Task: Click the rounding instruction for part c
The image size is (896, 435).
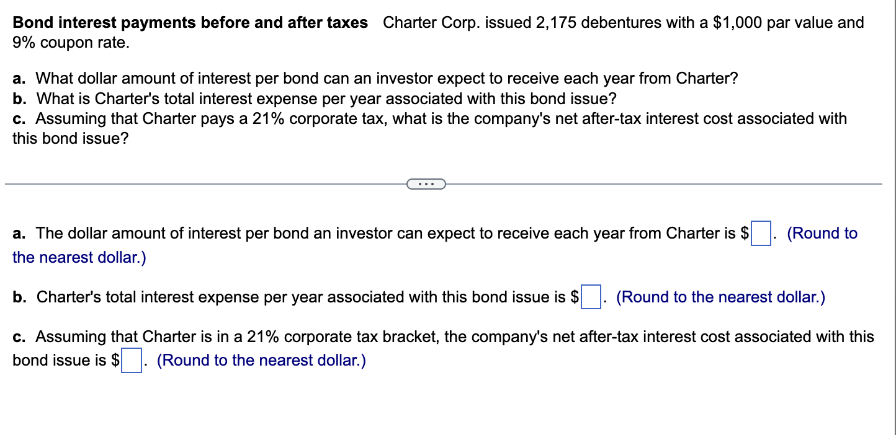Action: point(260,360)
